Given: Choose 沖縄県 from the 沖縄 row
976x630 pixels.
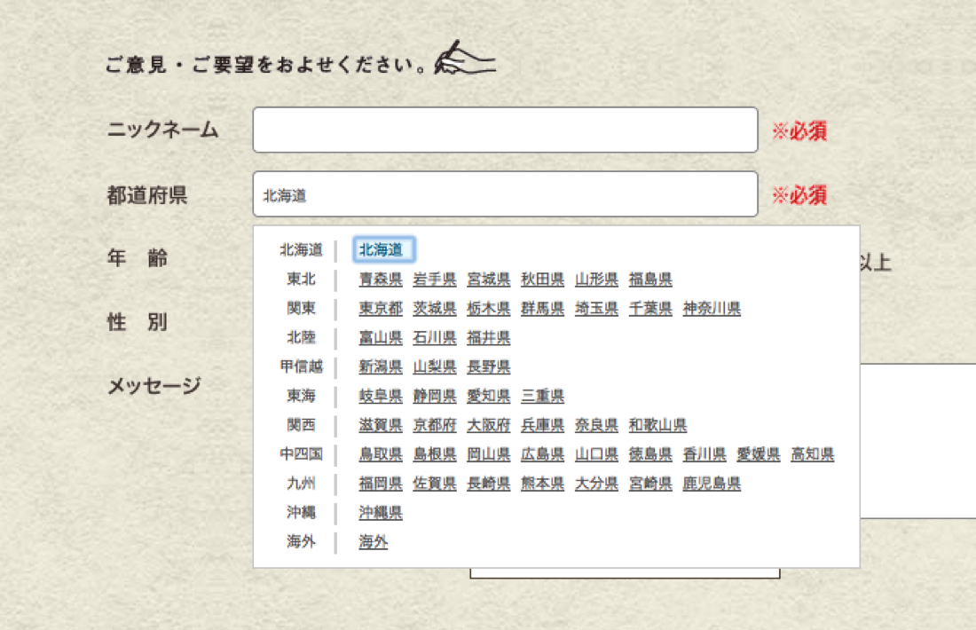Looking at the screenshot, I should pos(380,513).
